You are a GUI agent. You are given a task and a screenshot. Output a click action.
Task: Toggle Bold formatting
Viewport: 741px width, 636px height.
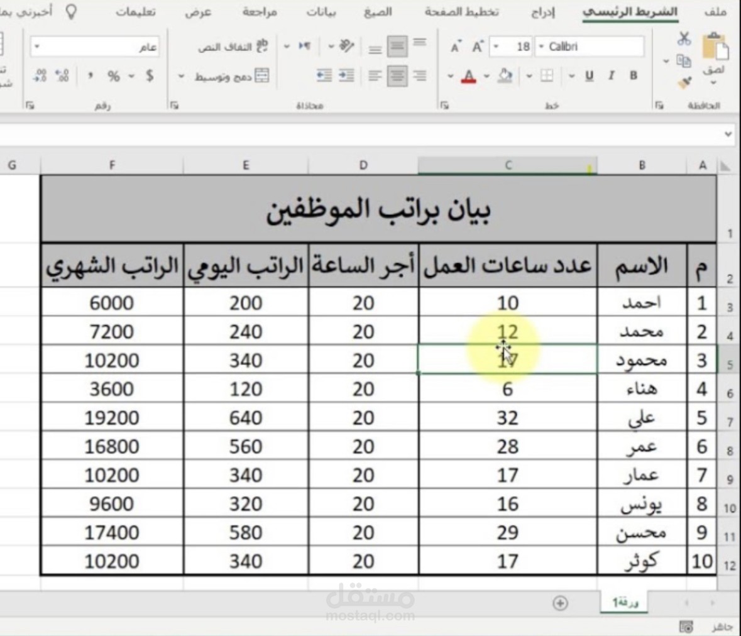(634, 75)
